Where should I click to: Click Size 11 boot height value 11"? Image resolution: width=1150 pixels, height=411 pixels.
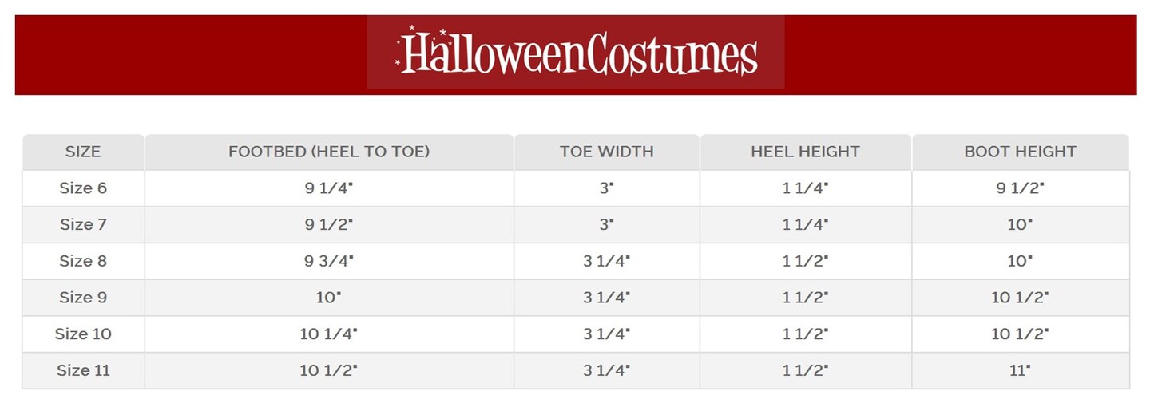click(1020, 371)
